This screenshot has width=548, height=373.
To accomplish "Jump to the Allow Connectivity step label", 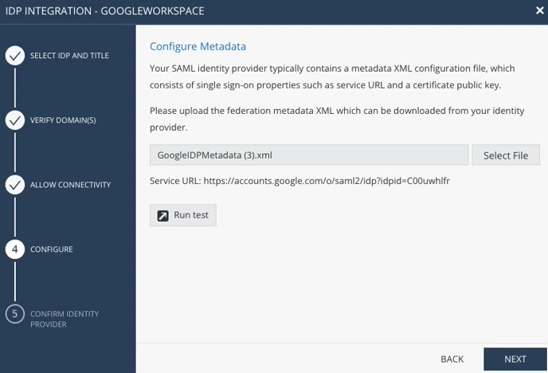I will point(70,185).
